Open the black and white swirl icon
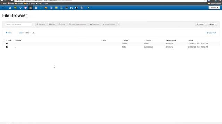 pos(76,8)
